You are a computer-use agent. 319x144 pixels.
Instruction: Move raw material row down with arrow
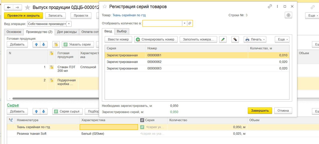43,111
